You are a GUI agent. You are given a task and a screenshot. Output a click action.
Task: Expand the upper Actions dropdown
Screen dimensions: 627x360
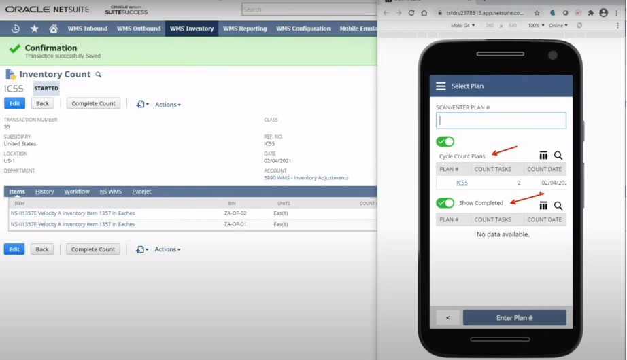point(168,105)
